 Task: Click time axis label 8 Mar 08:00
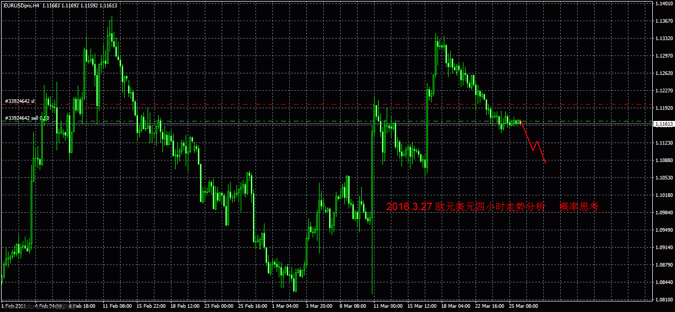pyautogui.click(x=353, y=306)
